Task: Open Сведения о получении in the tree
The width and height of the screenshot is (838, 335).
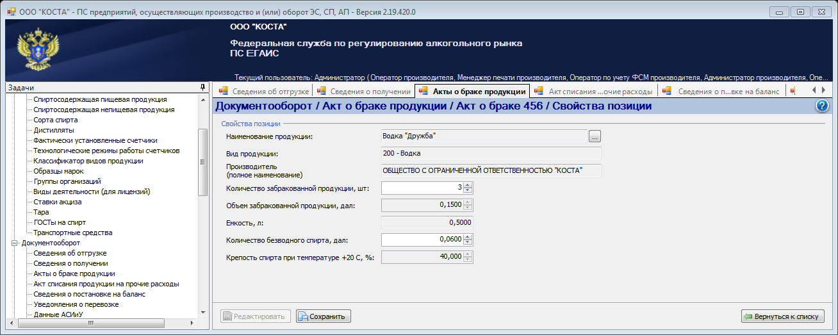Action: 70,264
